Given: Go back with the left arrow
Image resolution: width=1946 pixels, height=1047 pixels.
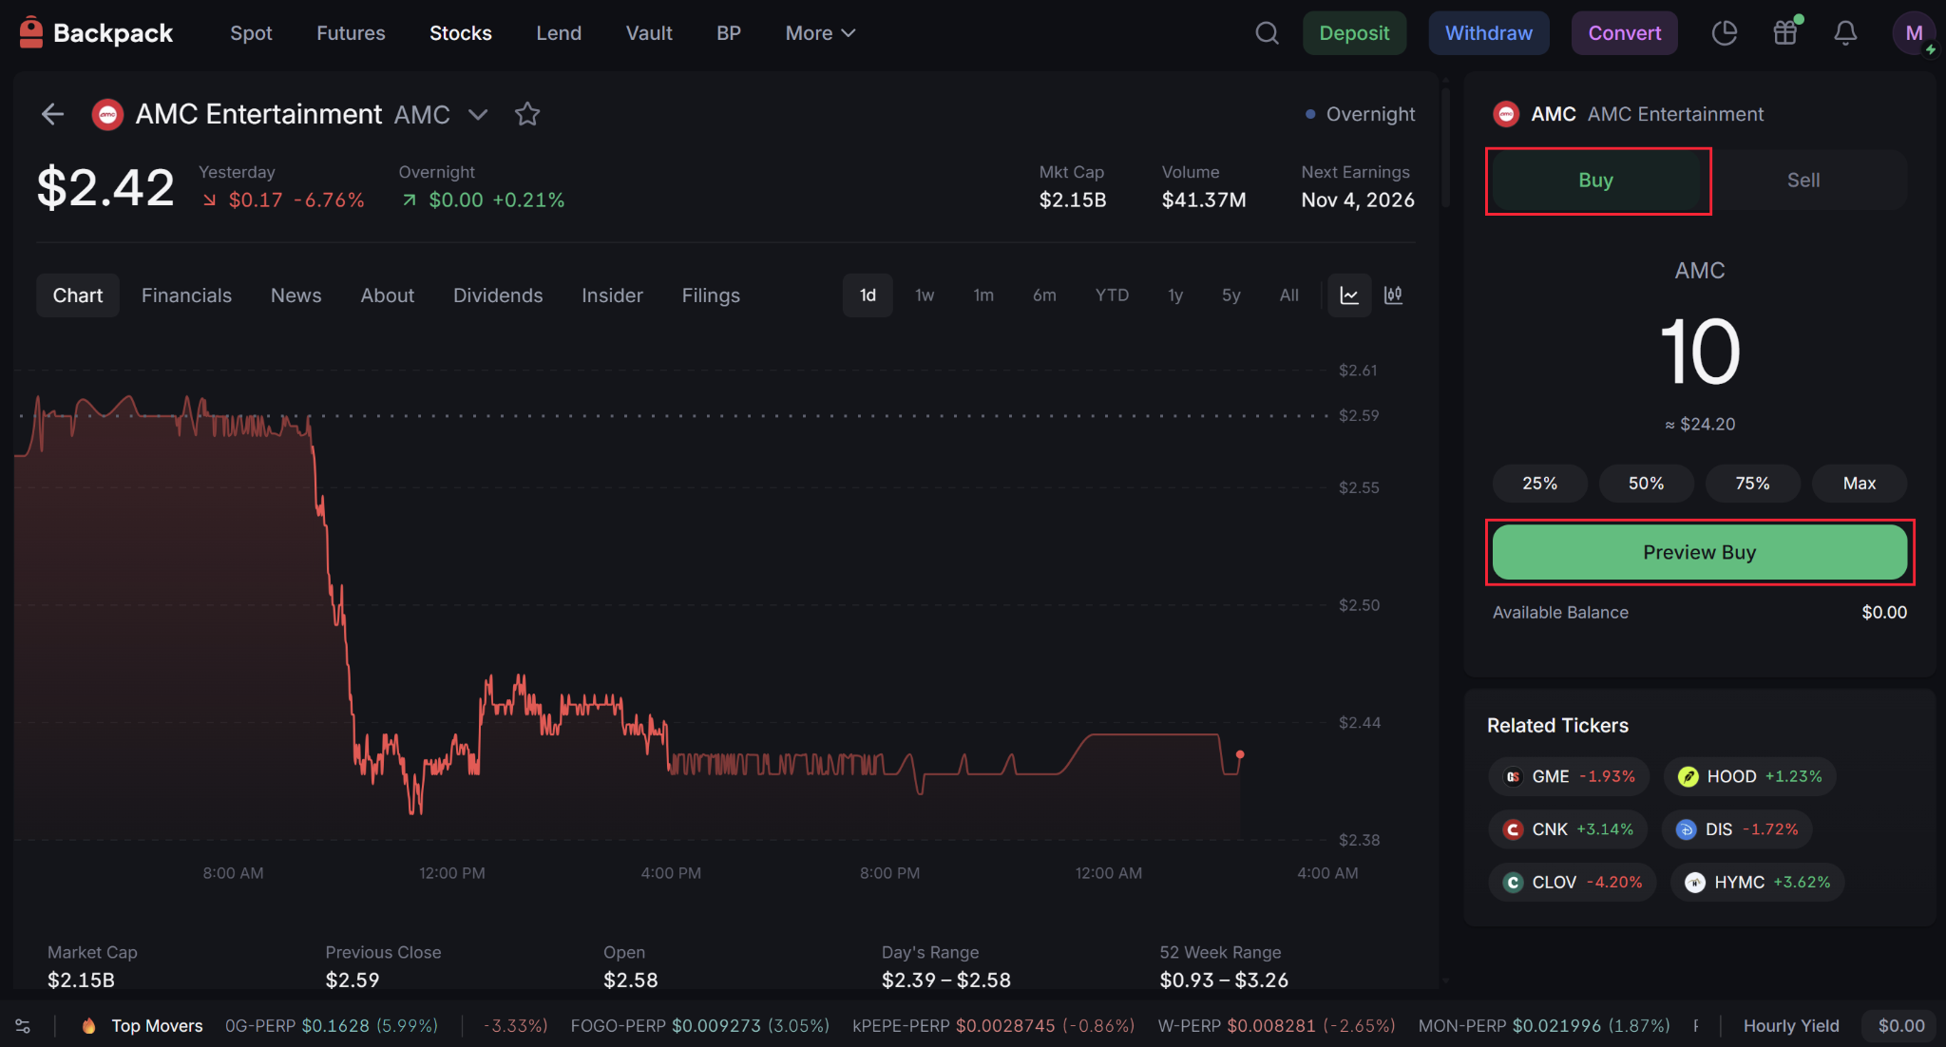Looking at the screenshot, I should pyautogui.click(x=53, y=114).
